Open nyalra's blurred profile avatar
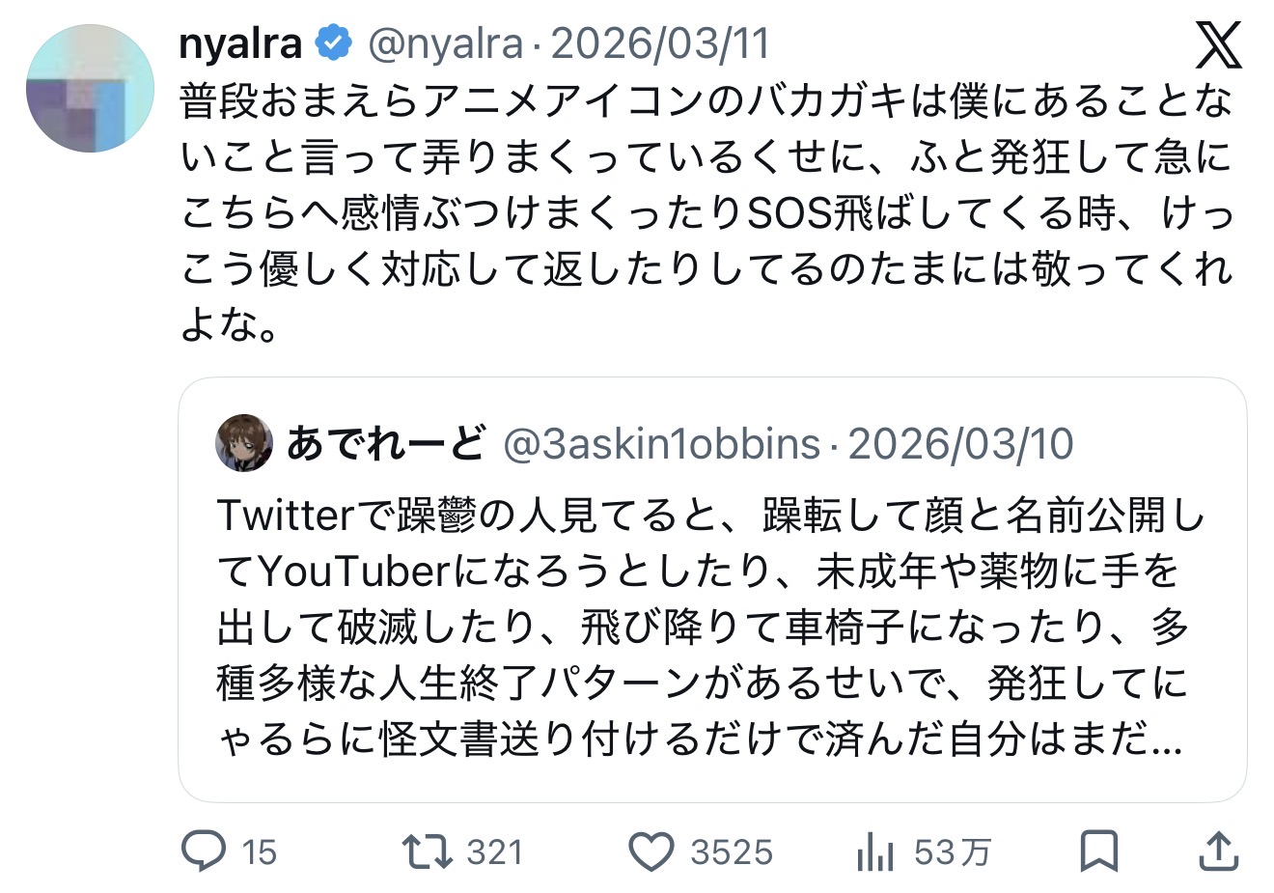This screenshot has height=893, width=1274. pyautogui.click(x=90, y=89)
